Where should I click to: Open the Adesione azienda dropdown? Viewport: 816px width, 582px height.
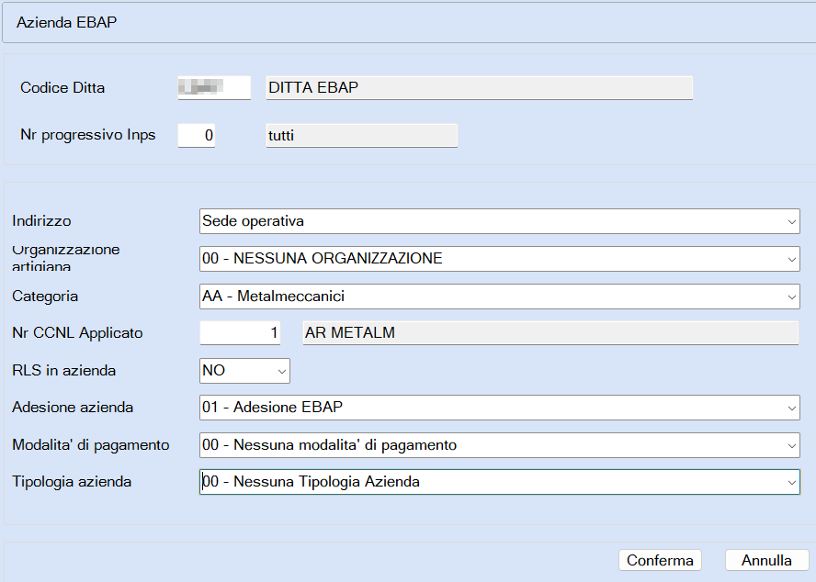click(x=500, y=408)
